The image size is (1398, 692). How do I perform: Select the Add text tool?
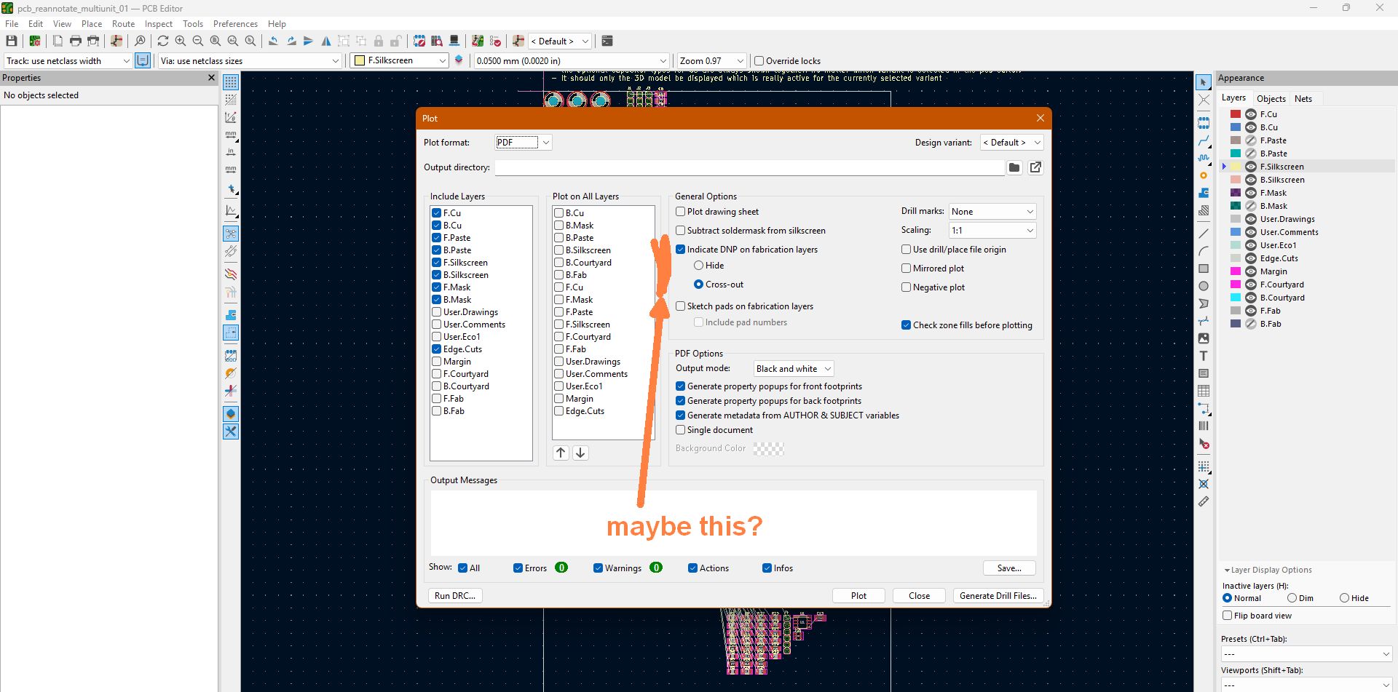tap(1204, 356)
